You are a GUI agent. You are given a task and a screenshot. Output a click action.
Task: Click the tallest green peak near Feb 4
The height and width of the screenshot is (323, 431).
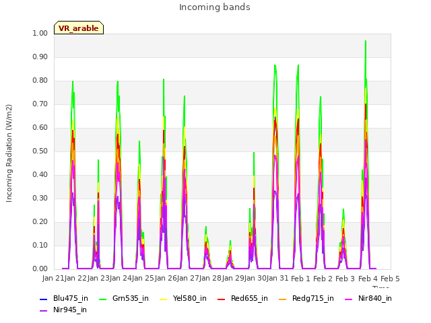coord(366,41)
